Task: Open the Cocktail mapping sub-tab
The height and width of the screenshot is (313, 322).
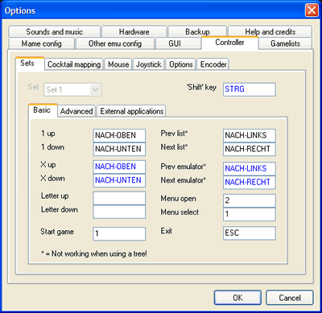Action: [x=74, y=64]
